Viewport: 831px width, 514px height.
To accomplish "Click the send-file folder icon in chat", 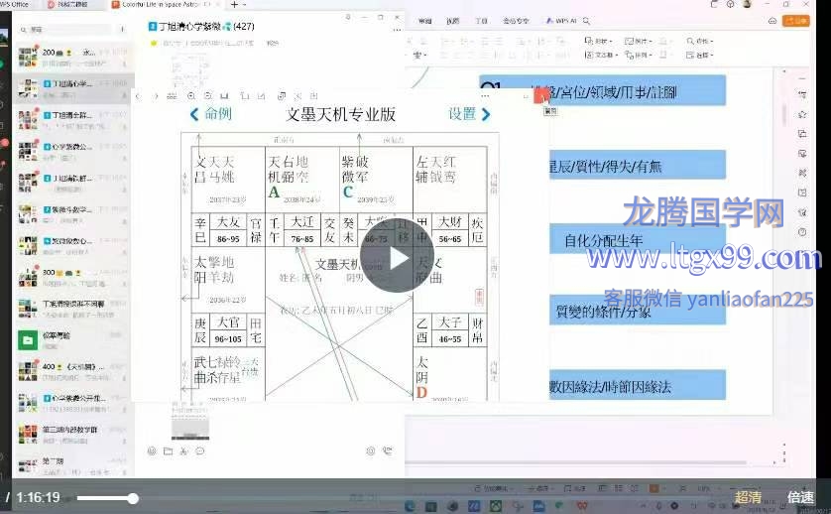I will pos(168,450).
